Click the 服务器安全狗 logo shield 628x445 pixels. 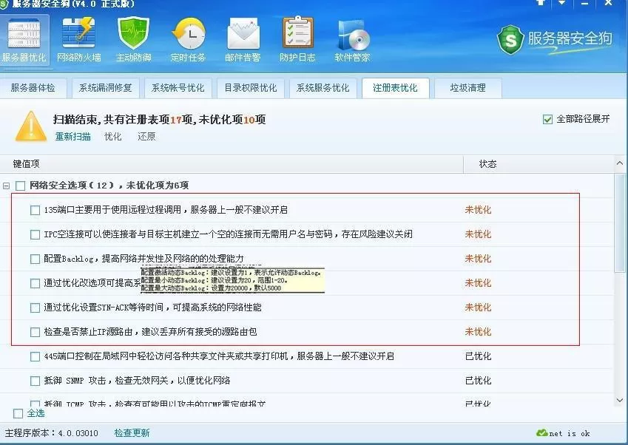coord(510,40)
